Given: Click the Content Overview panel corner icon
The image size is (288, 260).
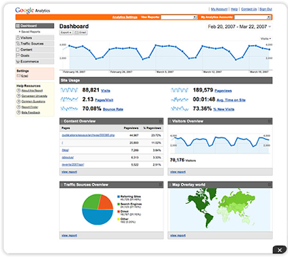Looking at the screenshot, I should click(161, 121).
